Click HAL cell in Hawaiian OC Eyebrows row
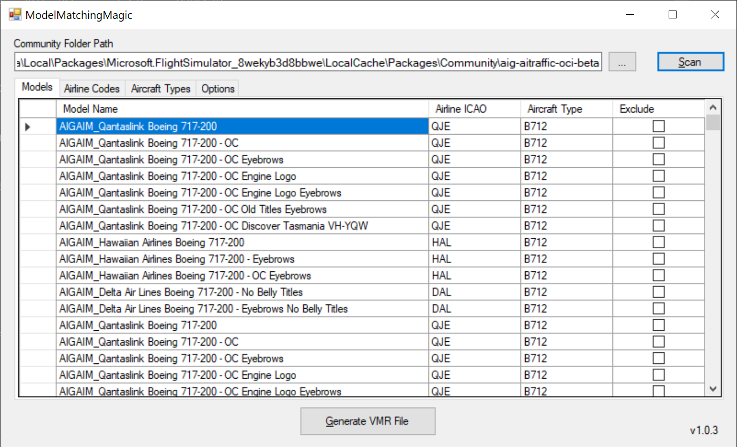This screenshot has width=737, height=447. click(x=475, y=276)
